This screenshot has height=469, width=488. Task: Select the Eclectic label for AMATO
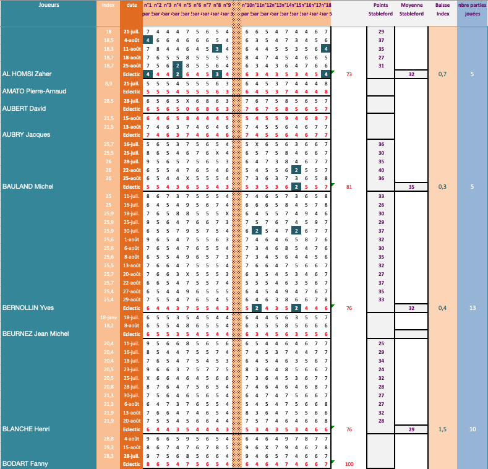132,92
